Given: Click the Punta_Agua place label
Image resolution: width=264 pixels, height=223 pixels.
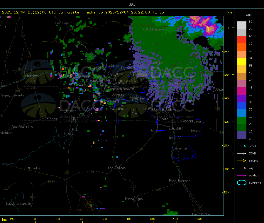Looking at the screenshot, I should 134,199.
